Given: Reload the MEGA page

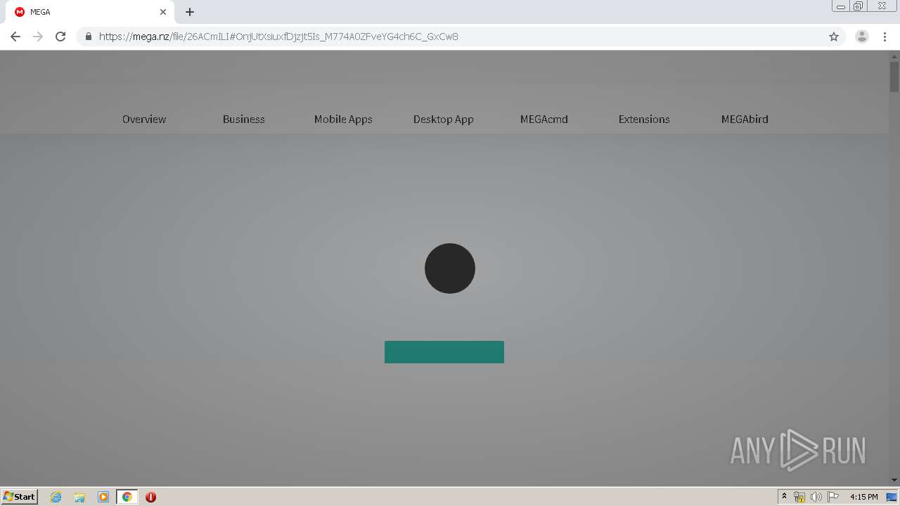Looking at the screenshot, I should [60, 37].
